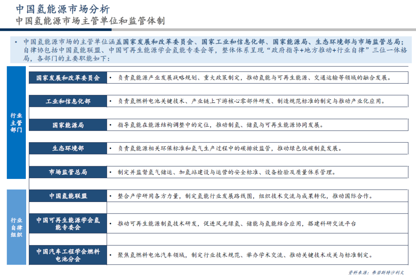Select description 推动可再生能源制氢技术研发
Viewport: 416px width, 275px height.
pyautogui.click(x=257, y=224)
